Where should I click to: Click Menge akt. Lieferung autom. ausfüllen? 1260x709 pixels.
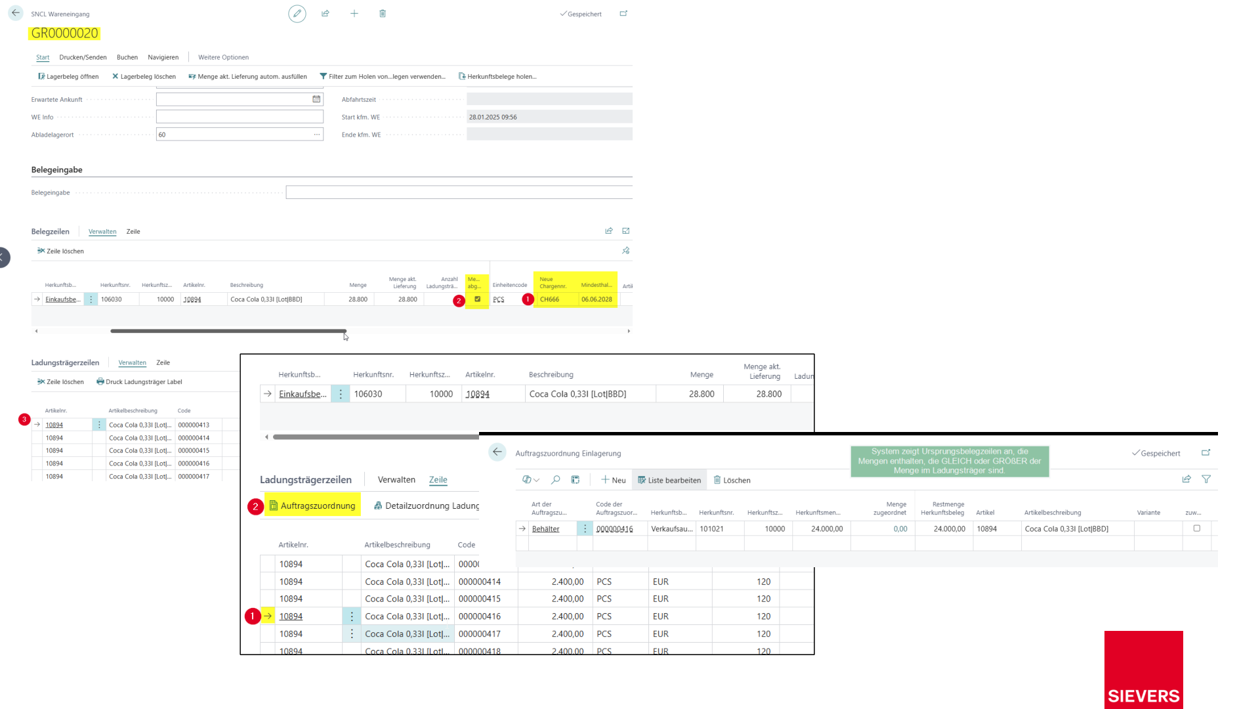(x=247, y=77)
